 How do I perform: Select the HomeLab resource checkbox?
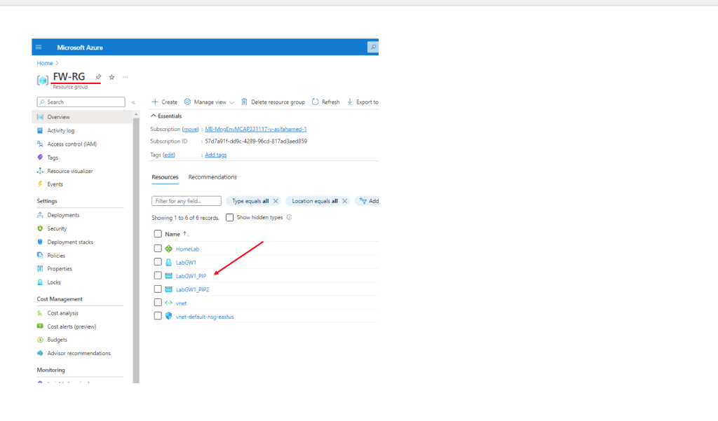point(158,249)
